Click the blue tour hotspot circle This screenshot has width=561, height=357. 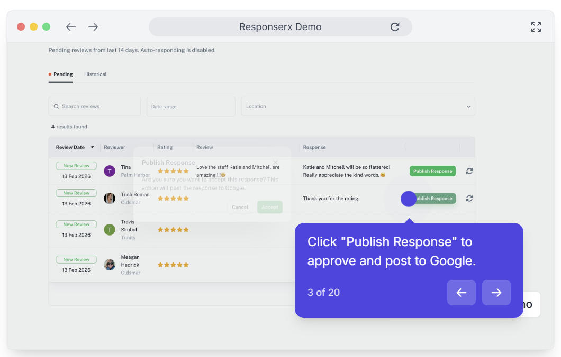coord(408,199)
